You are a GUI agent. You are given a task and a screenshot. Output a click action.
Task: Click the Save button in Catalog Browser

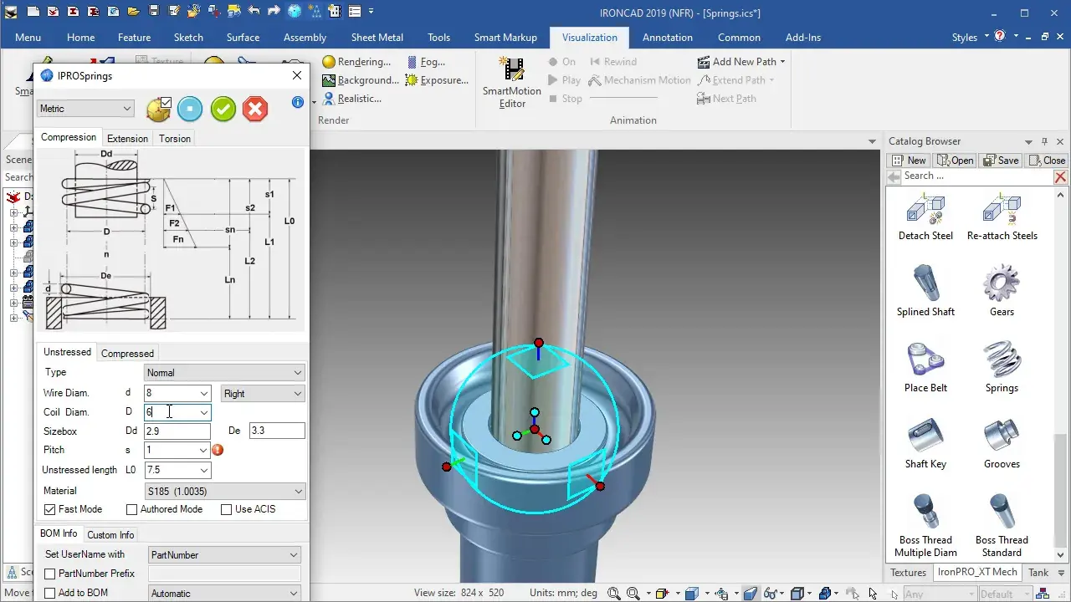point(1001,161)
